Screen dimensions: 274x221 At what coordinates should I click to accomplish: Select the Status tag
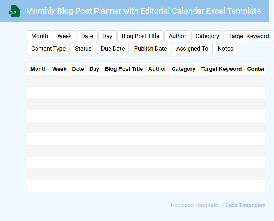pyautogui.click(x=83, y=49)
